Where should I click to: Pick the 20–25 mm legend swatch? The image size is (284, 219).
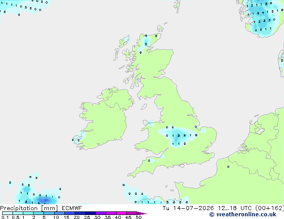(x=80, y=213)
